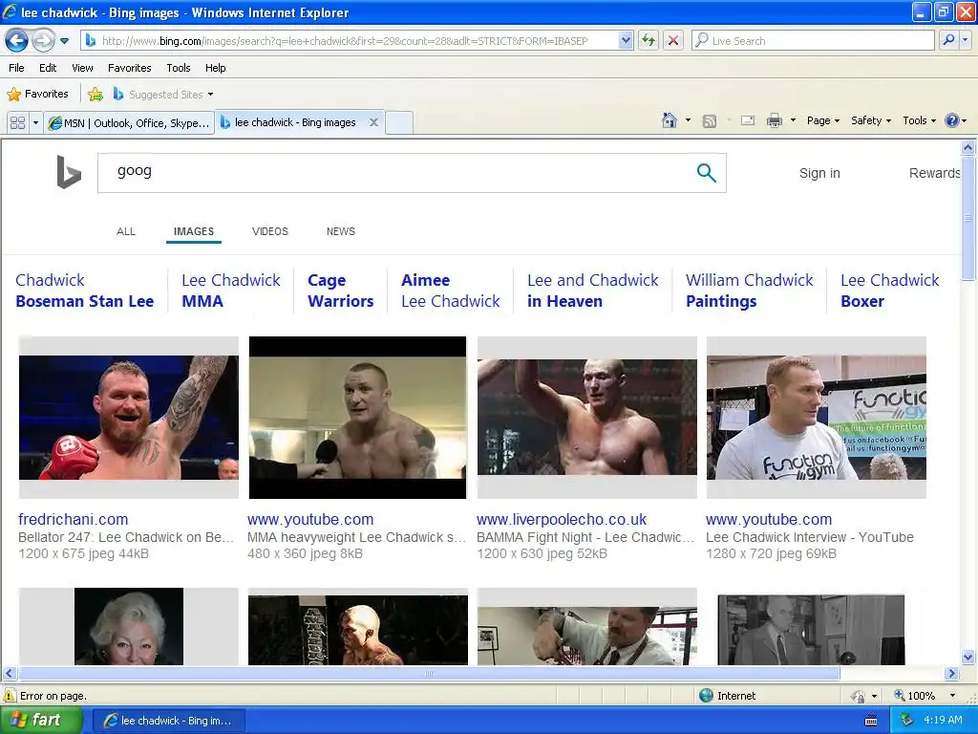This screenshot has width=978, height=734.
Task: Open the recent pages dropdown beside navigation arrows
Action: [64, 41]
